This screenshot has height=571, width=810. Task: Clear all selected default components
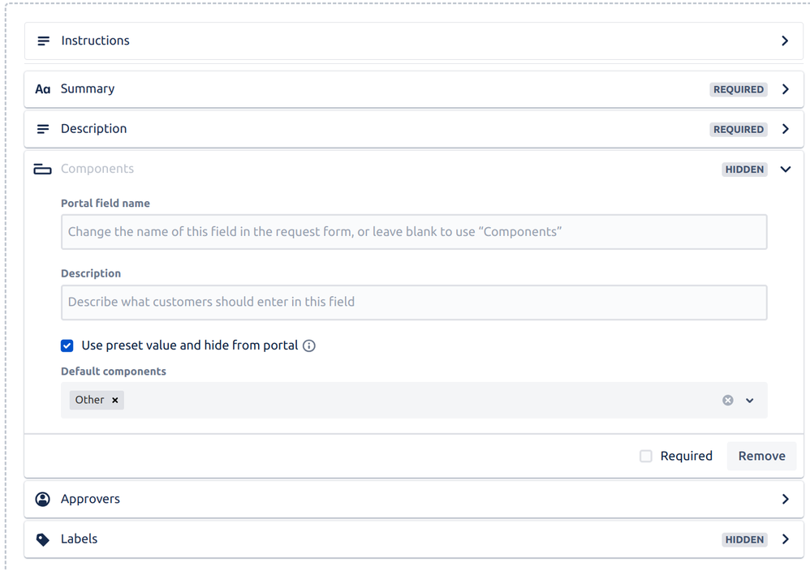727,399
